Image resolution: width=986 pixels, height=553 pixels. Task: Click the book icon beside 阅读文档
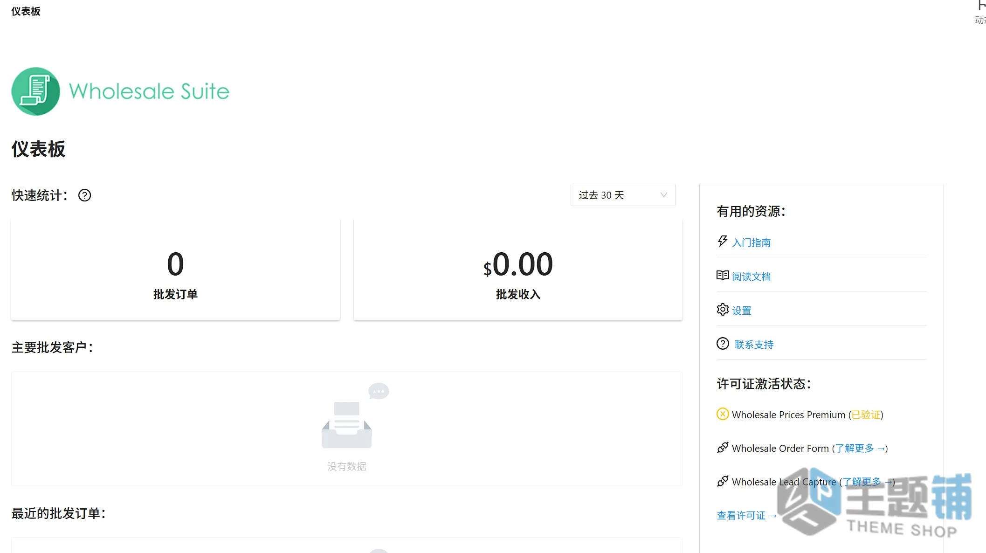click(x=723, y=276)
